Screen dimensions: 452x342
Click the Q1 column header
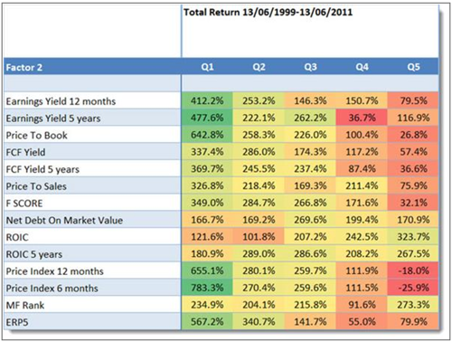(x=207, y=67)
